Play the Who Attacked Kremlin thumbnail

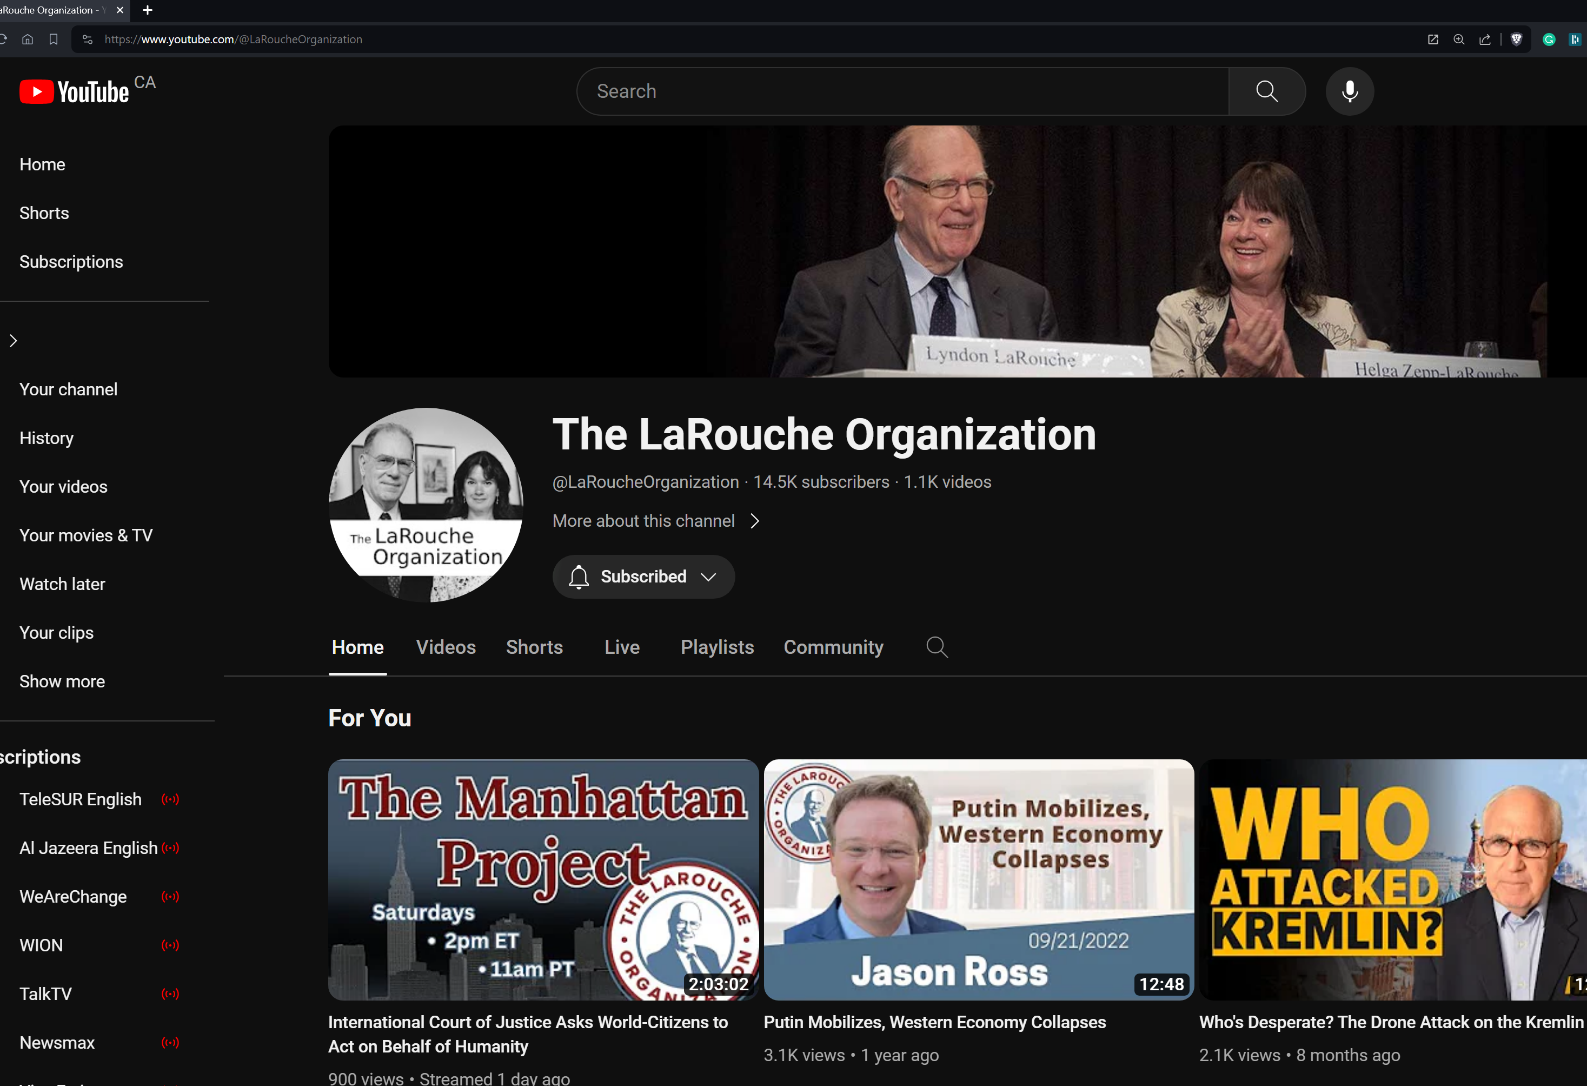(1393, 880)
